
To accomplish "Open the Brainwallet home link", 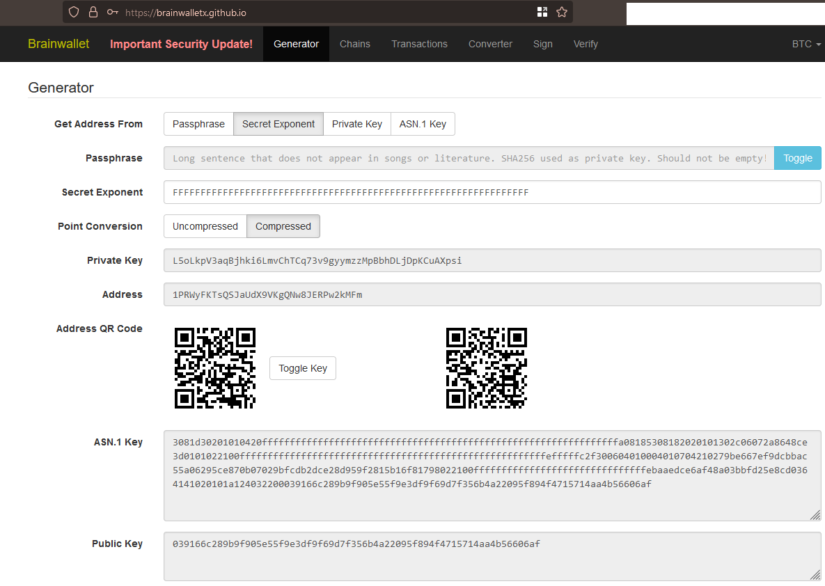I will coord(58,44).
